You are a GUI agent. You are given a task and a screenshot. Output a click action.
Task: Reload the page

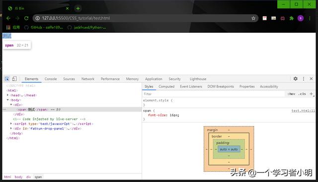(26, 18)
